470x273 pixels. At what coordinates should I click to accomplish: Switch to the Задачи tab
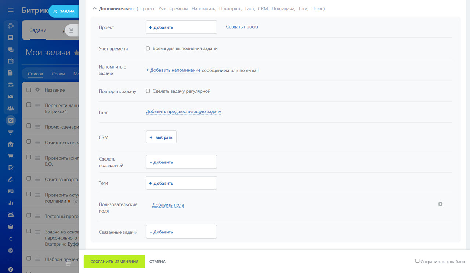(x=38, y=30)
